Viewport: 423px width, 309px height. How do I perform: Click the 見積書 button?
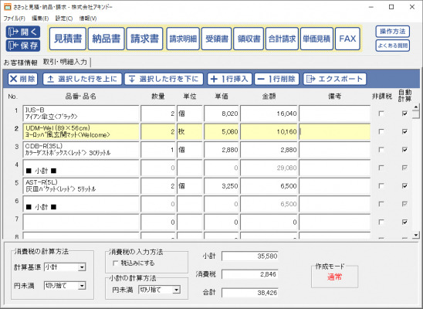68,39
